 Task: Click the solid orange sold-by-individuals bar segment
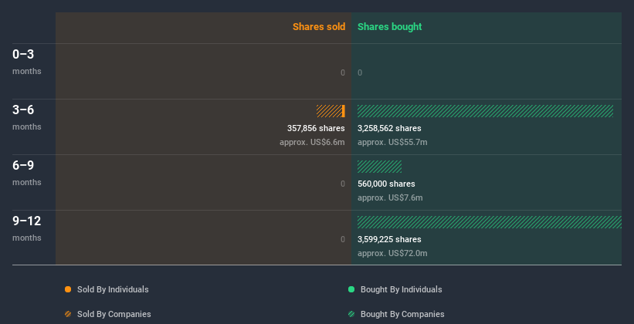344,111
